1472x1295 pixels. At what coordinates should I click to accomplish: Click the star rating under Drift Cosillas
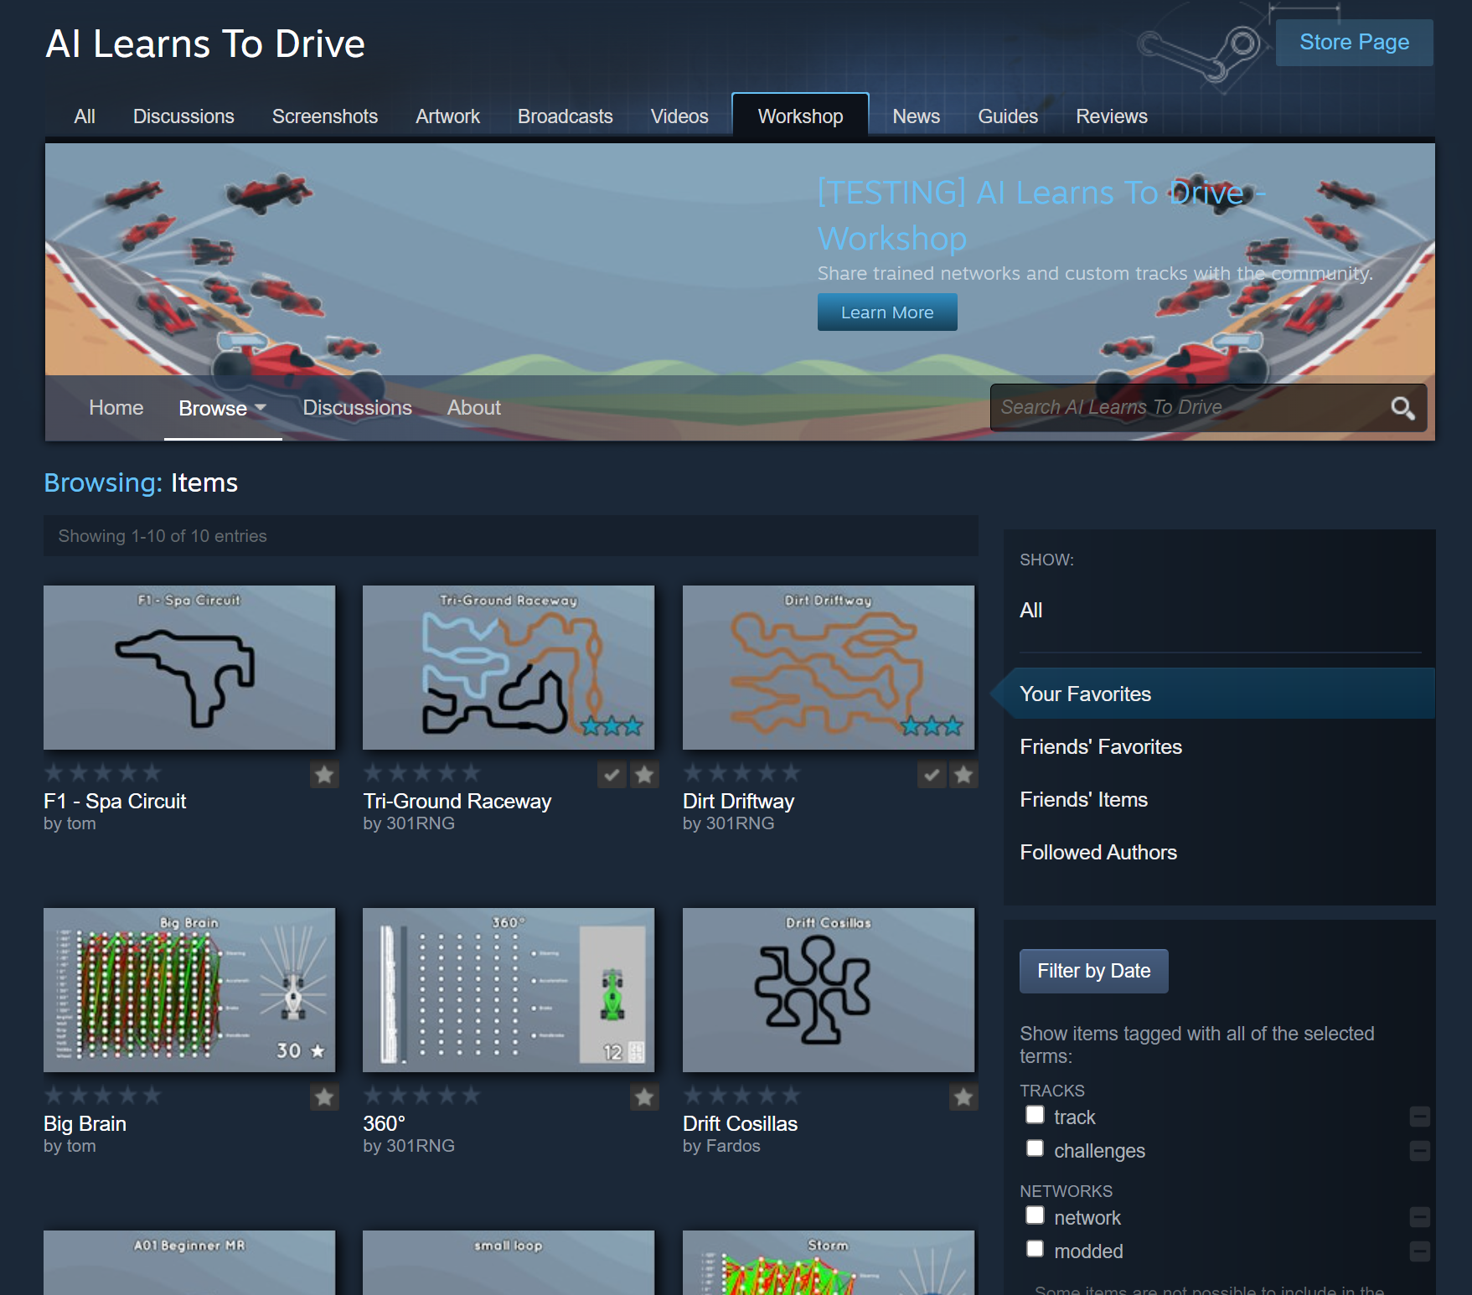[741, 1095]
